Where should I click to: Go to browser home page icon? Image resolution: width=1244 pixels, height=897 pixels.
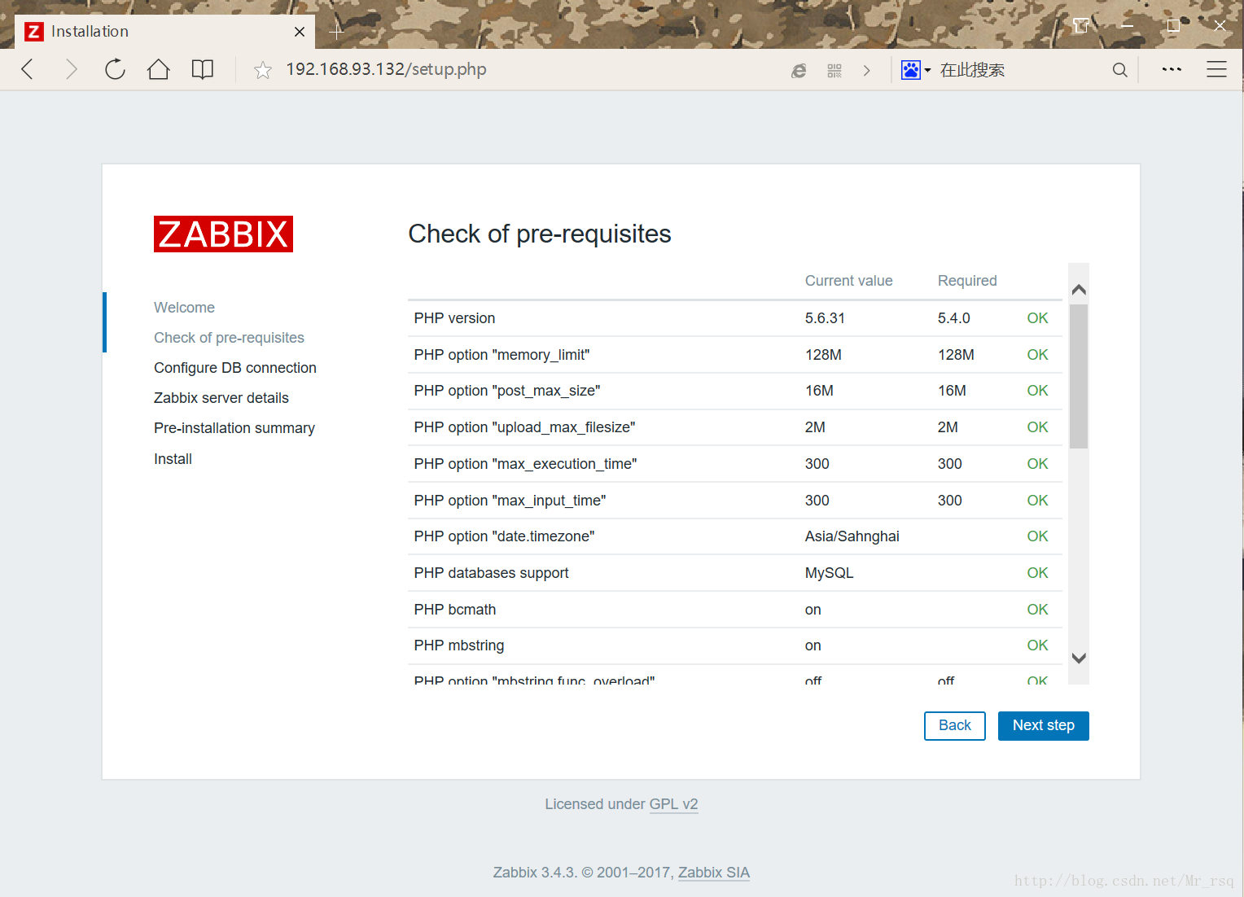click(159, 70)
